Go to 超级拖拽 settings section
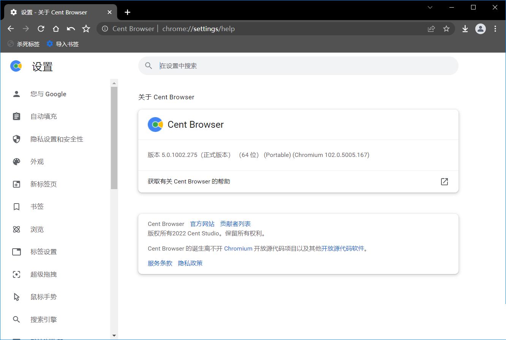Screen dimensions: 506x340 pyautogui.click(x=43, y=274)
